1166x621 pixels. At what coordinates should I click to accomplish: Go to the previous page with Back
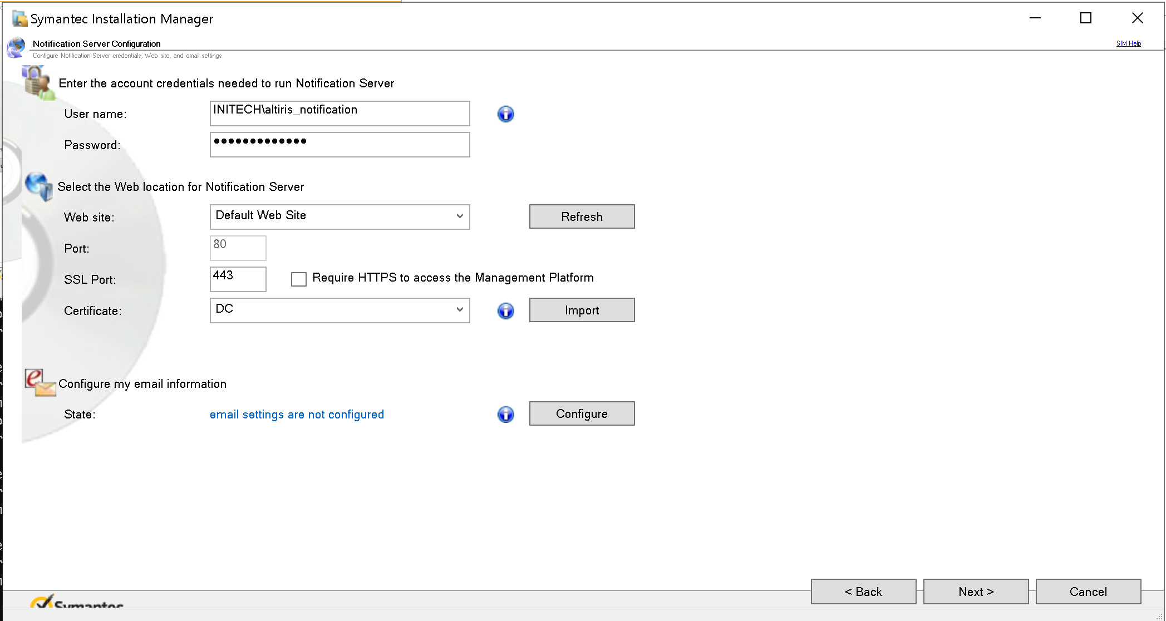point(863,592)
